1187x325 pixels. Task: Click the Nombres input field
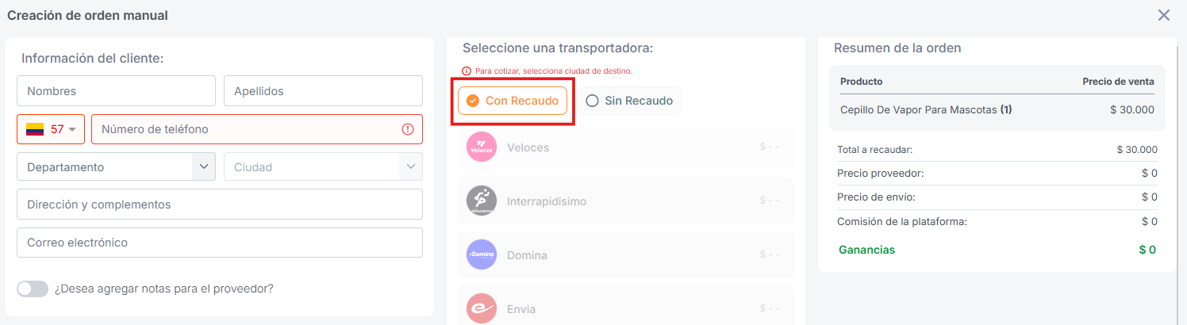pyautogui.click(x=116, y=91)
